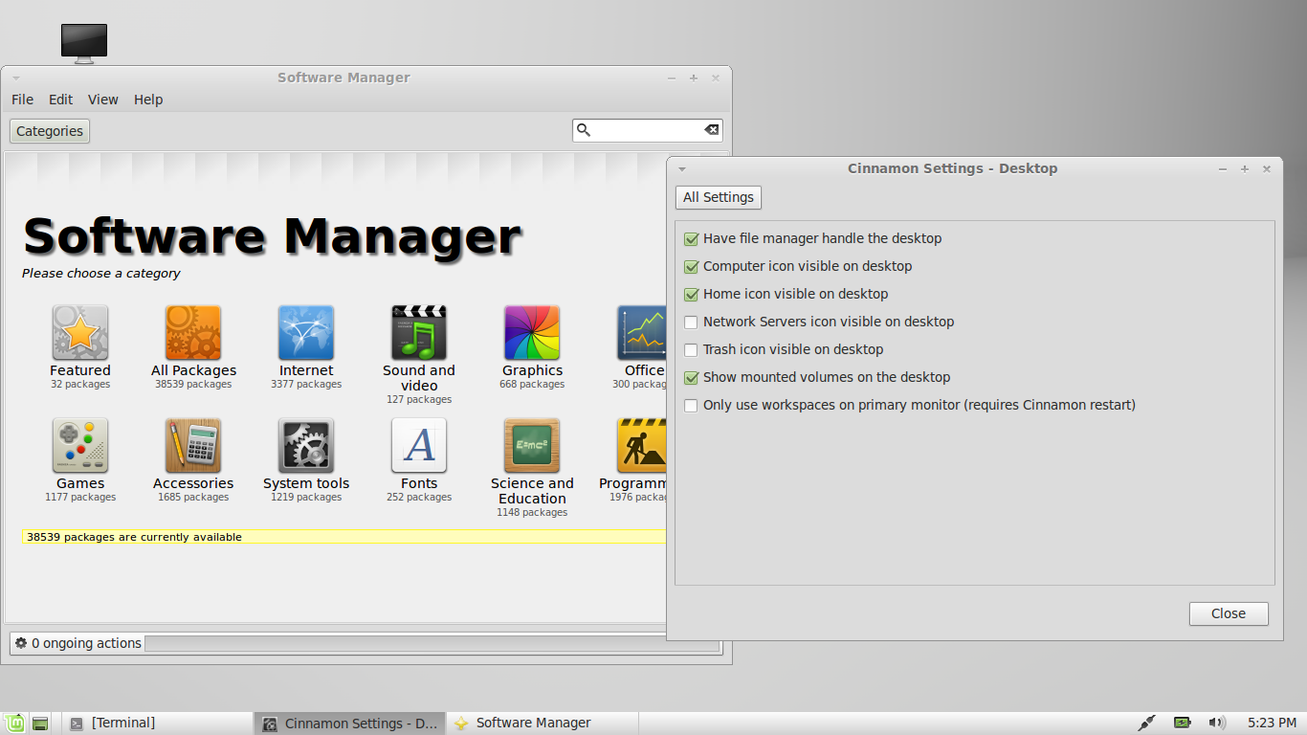Enable only use workspaces on primary monitor

691,405
